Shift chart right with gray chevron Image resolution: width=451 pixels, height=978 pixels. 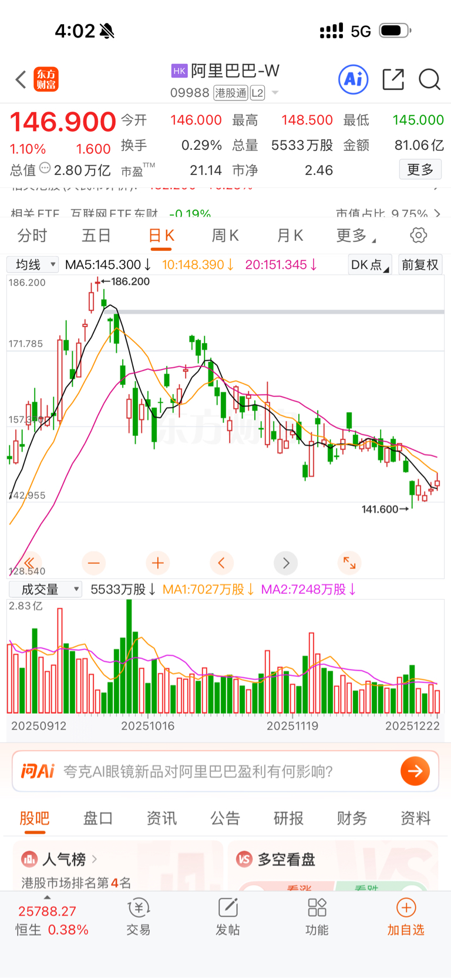pos(286,563)
